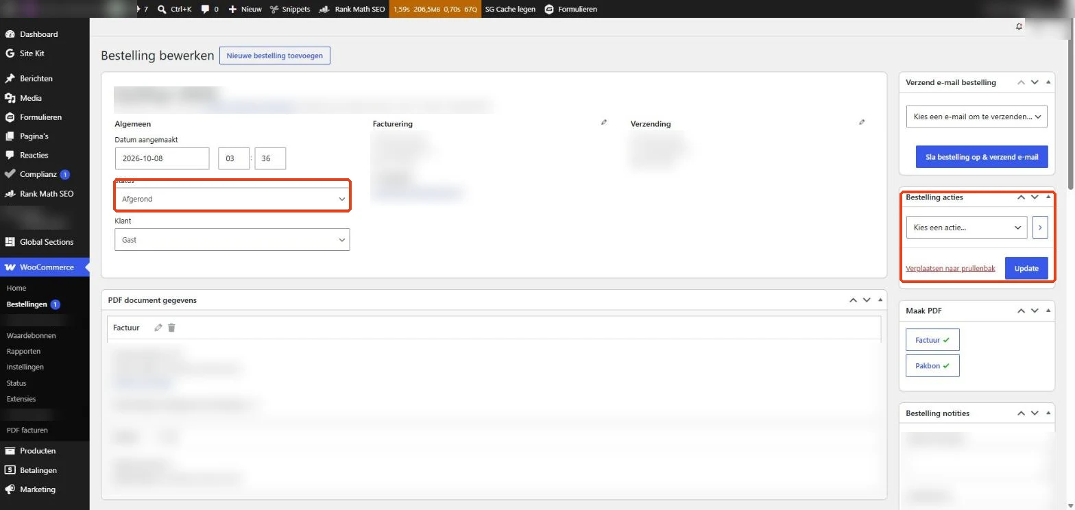This screenshot has height=510, width=1075.
Task: Click the Pakbon PDF button
Action: click(x=932, y=366)
